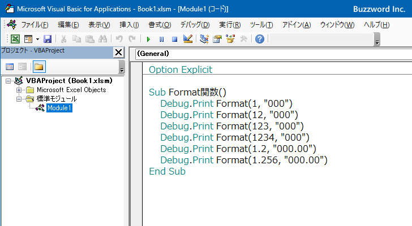
Task: Click the Cut scissors icon
Action: 63,39
